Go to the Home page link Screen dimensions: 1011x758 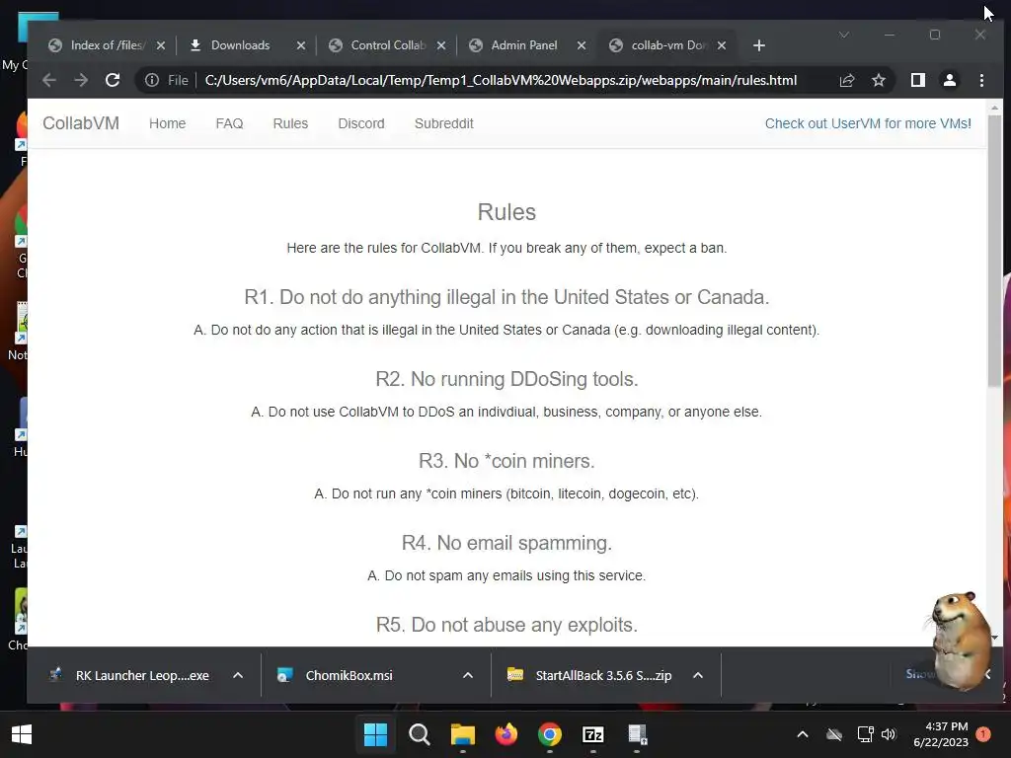pyautogui.click(x=167, y=123)
